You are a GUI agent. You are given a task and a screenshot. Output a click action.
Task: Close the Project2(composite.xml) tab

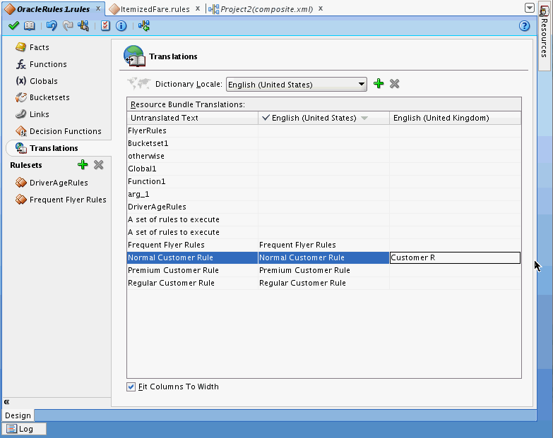click(321, 8)
